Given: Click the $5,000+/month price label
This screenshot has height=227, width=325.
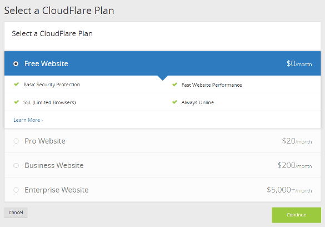Looking at the screenshot, I should point(289,190).
